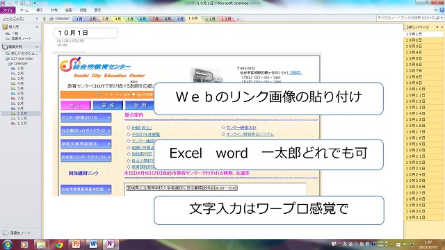The width and height of the screenshot is (445, 250).
Task: Switch to the 11月 section tab
Action: click(x=210, y=19)
